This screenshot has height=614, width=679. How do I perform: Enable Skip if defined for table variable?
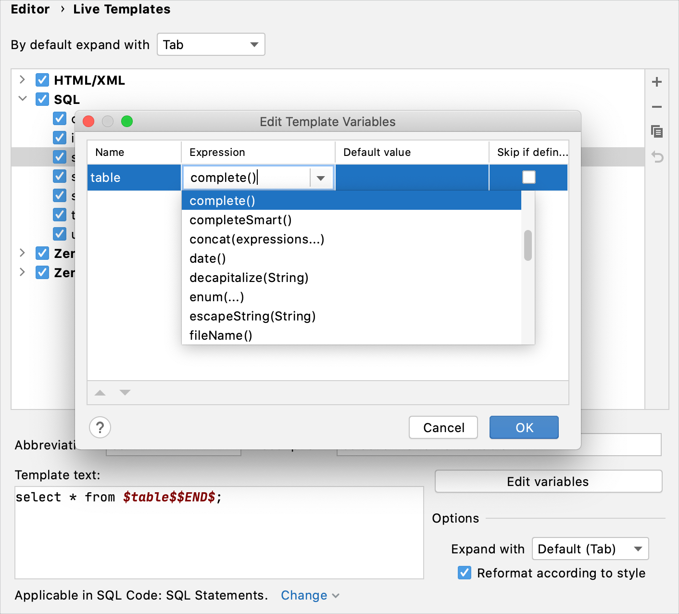pyautogui.click(x=528, y=177)
